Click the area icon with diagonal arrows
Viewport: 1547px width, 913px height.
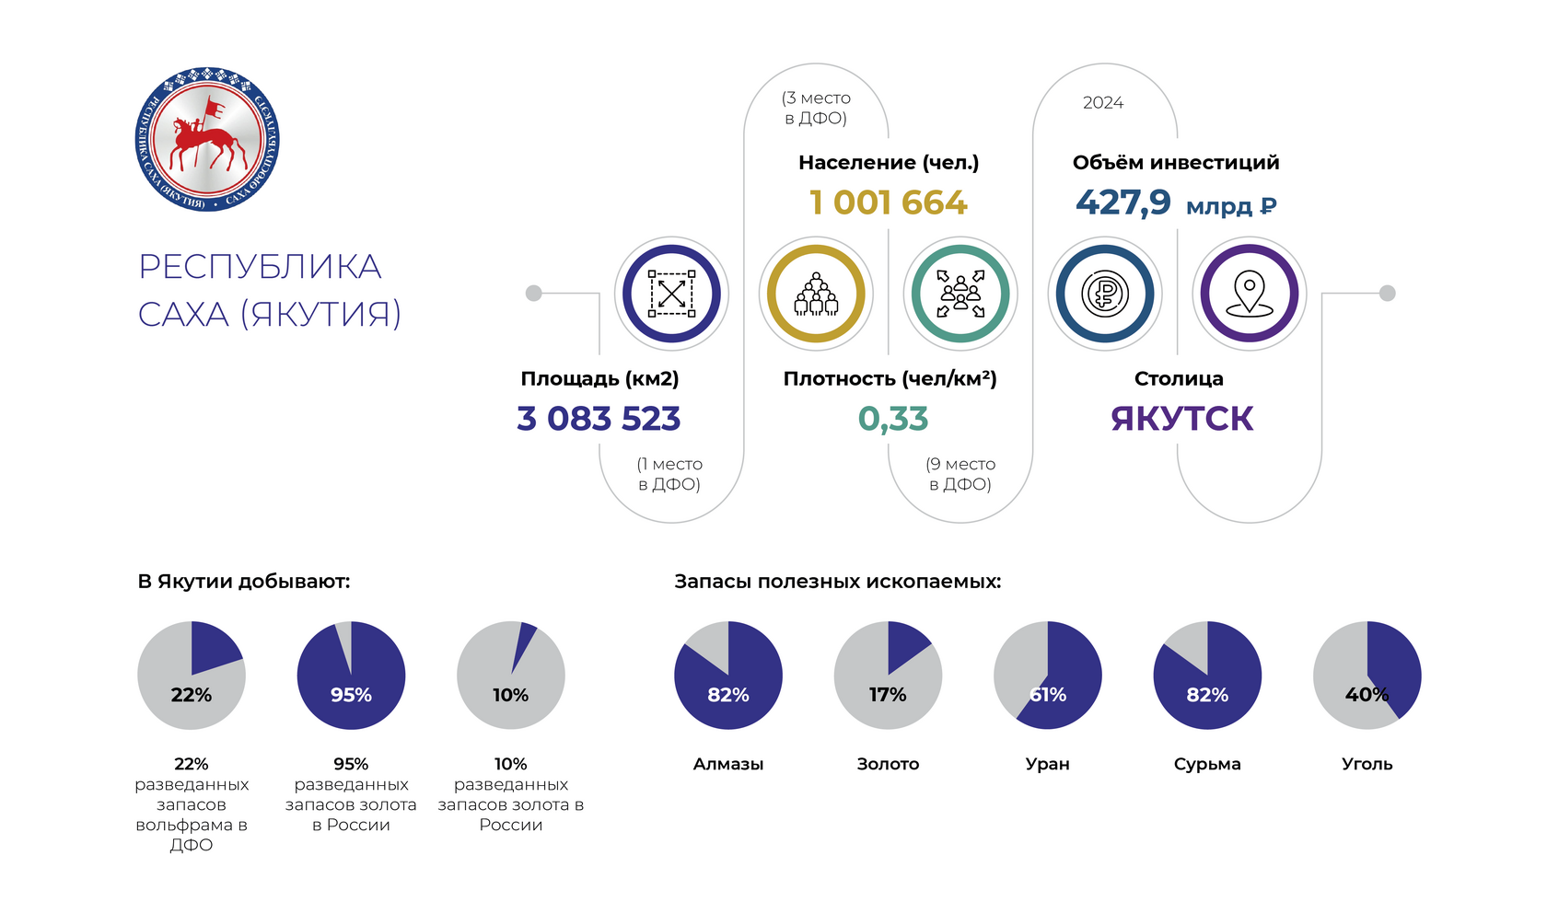671,294
